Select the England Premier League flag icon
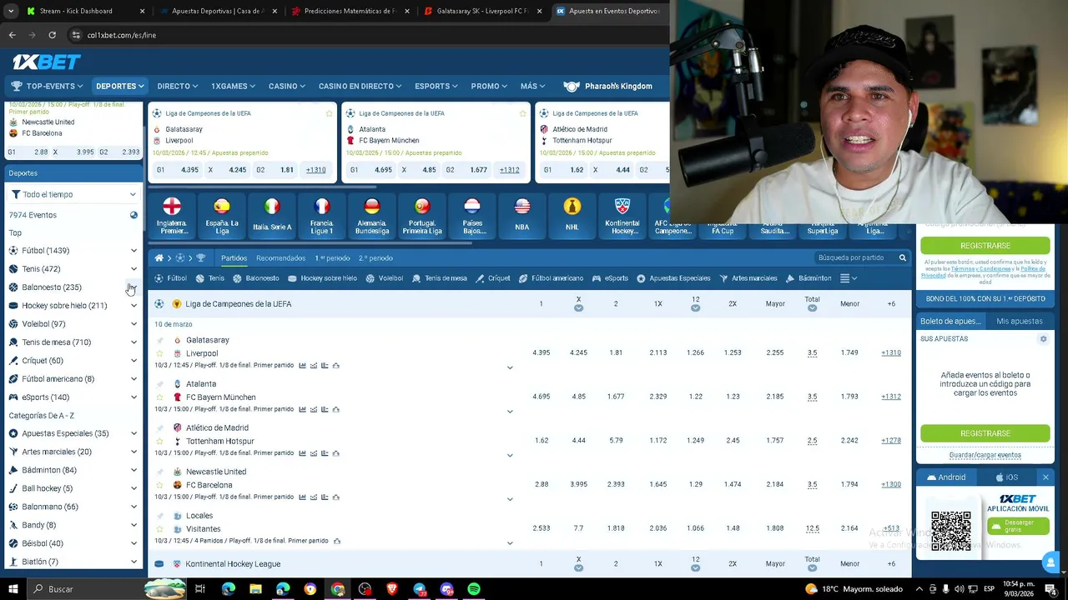The width and height of the screenshot is (1068, 600). click(x=172, y=206)
